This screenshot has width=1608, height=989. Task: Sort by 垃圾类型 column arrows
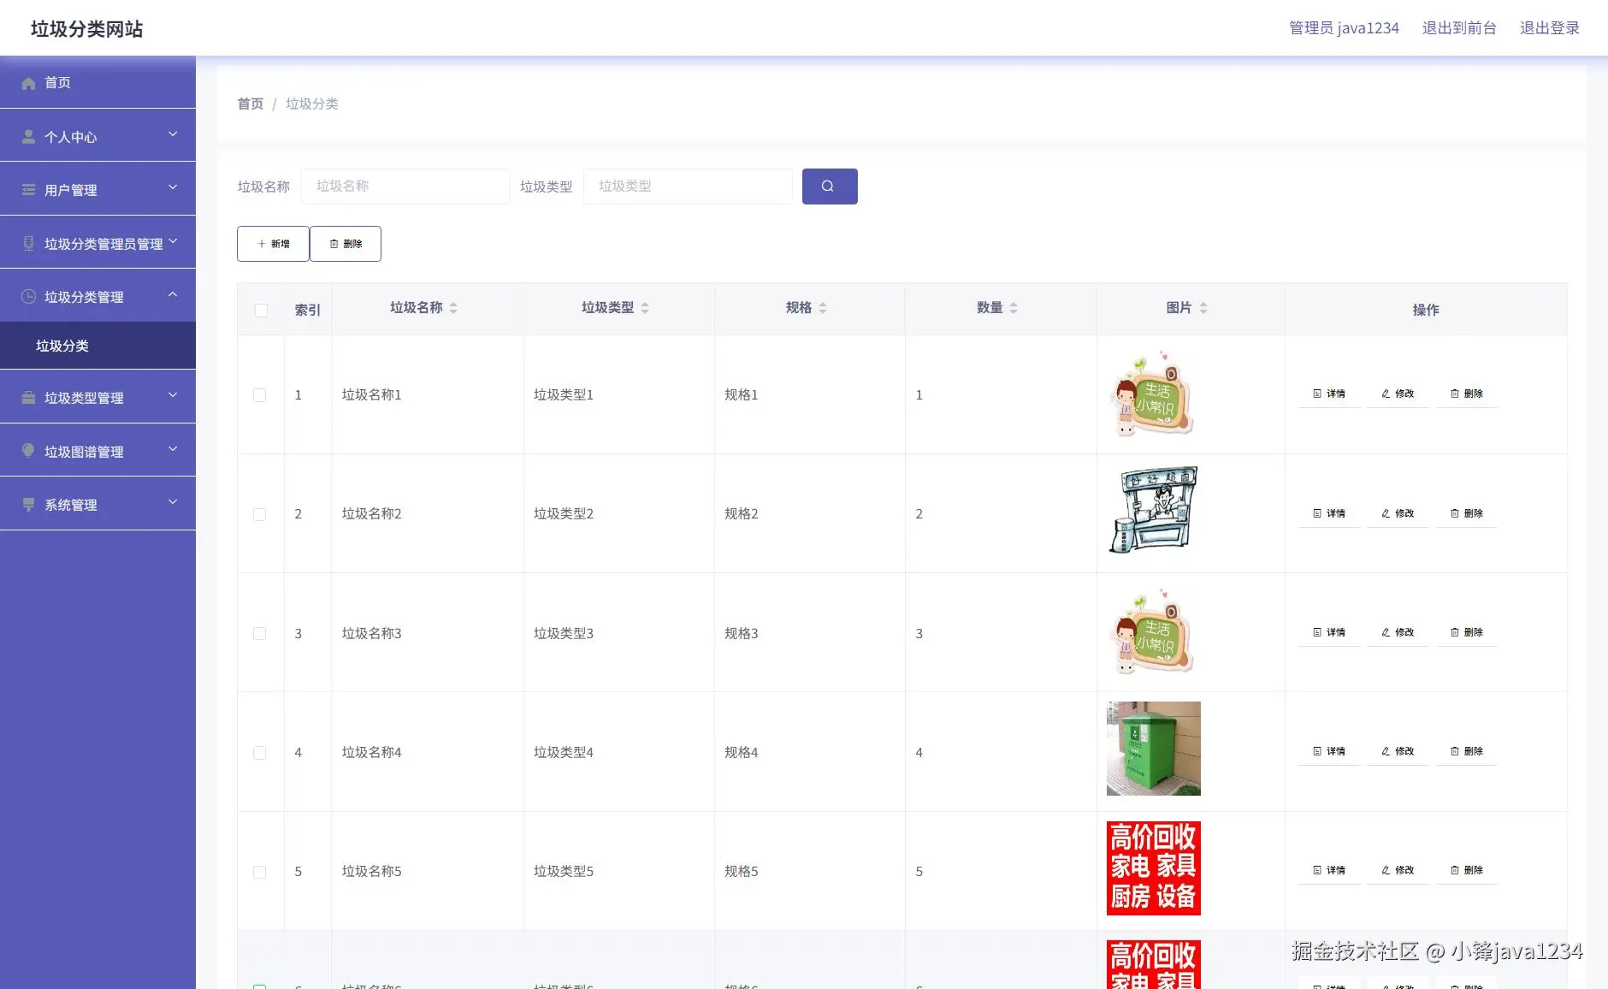tap(645, 308)
